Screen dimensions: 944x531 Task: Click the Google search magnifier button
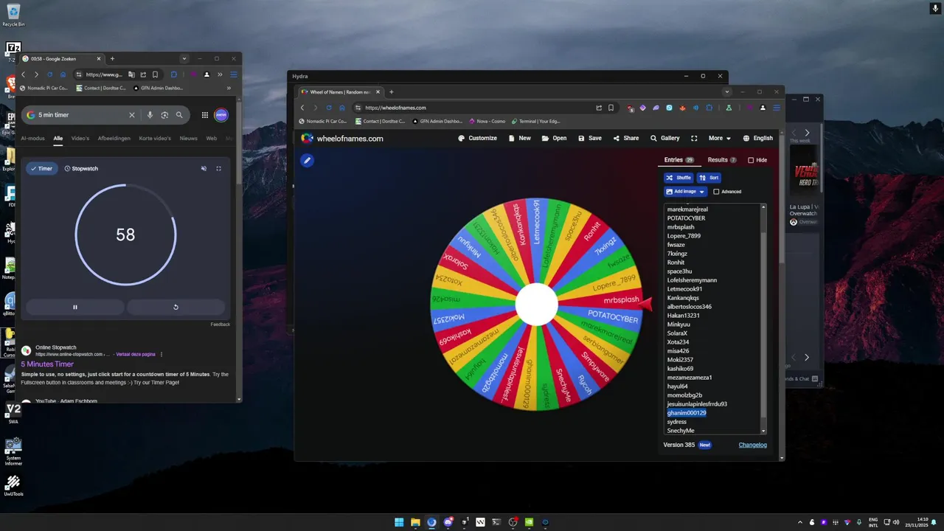(179, 115)
